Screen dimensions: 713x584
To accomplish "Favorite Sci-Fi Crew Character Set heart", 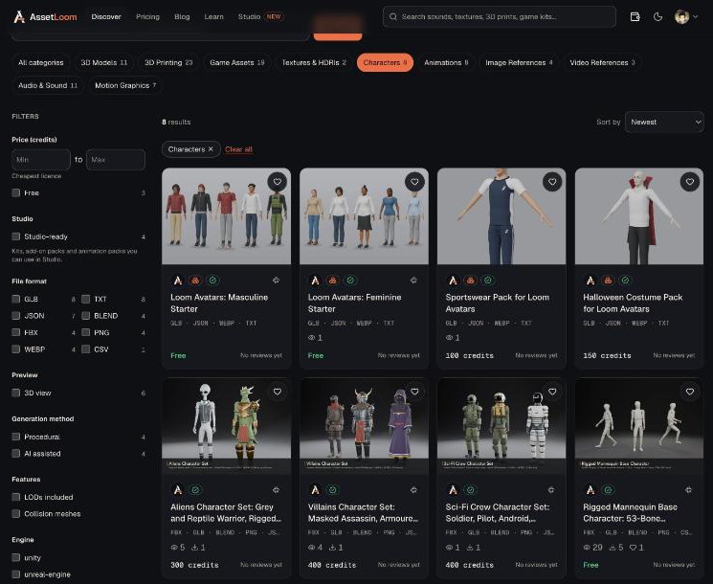I will (552, 392).
